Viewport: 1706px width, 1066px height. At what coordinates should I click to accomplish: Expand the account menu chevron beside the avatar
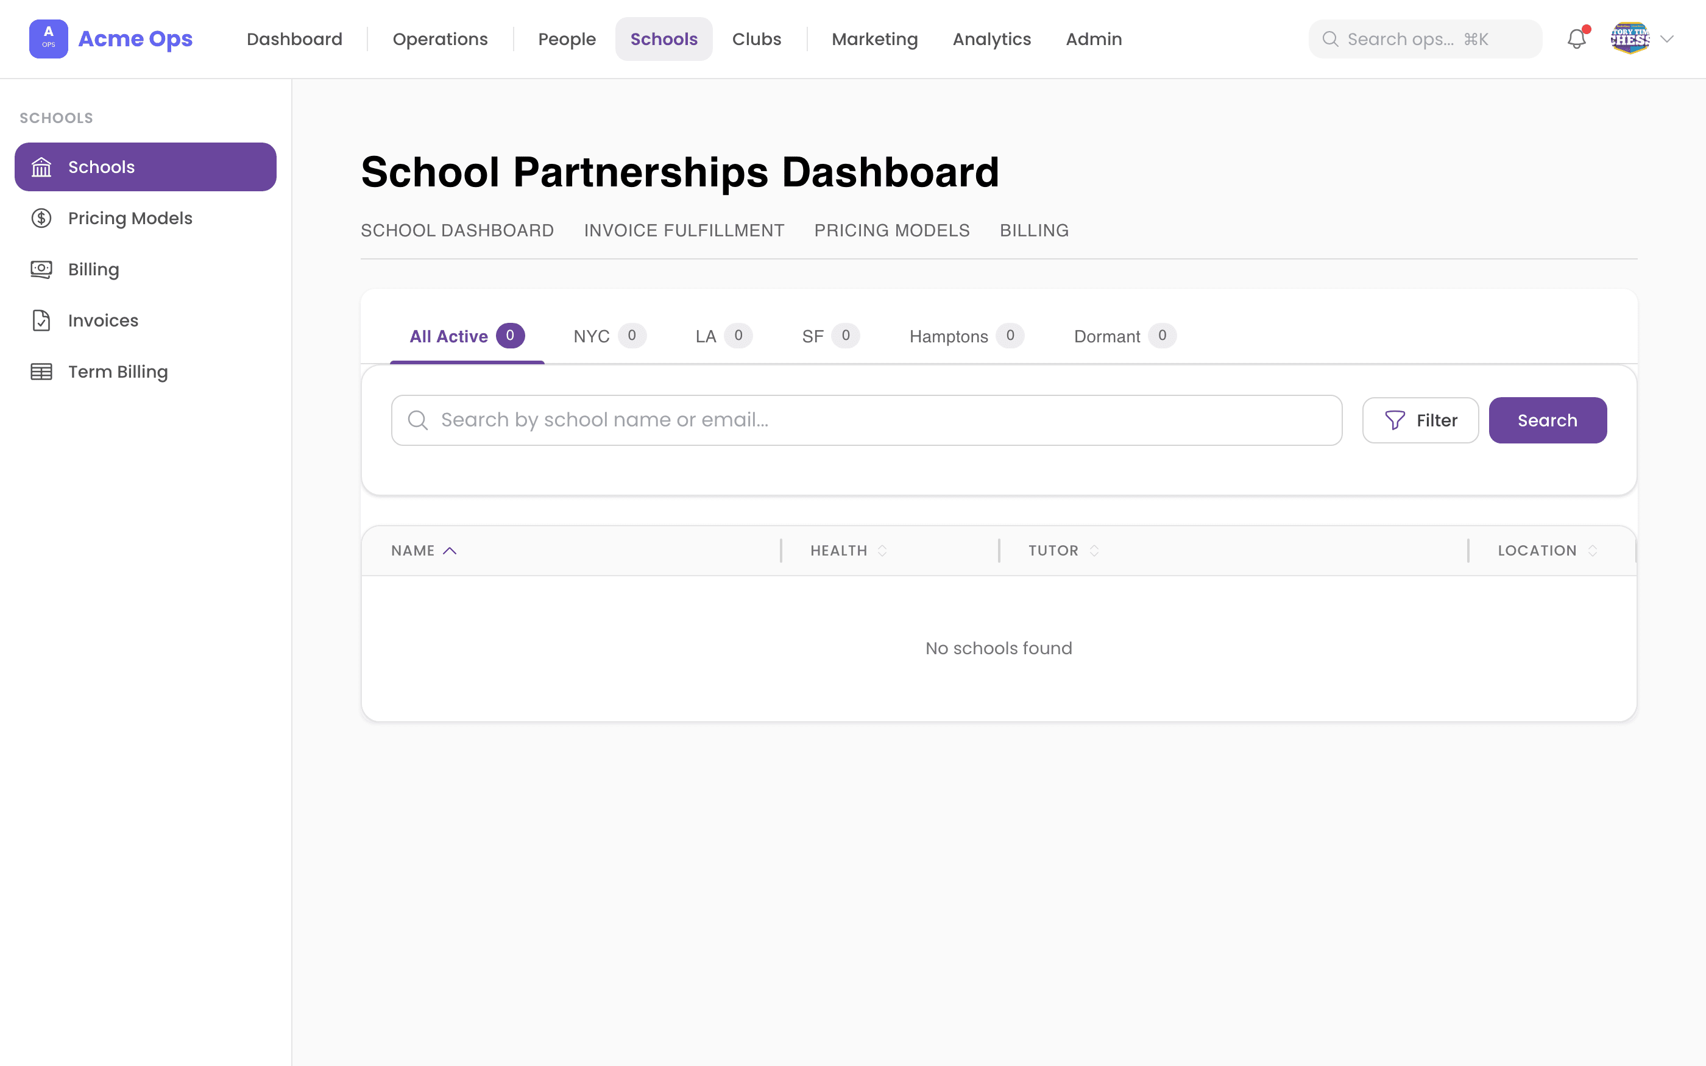[x=1667, y=39]
